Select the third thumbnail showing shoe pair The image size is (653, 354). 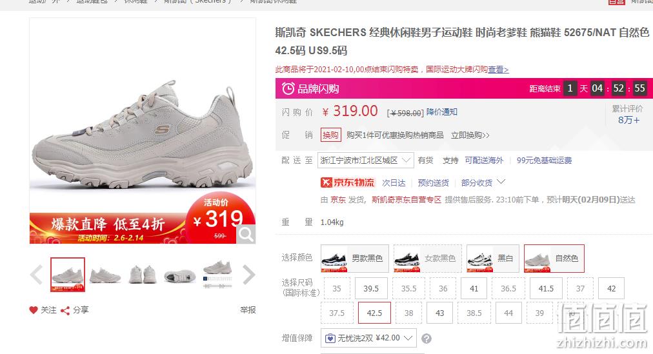143,275
